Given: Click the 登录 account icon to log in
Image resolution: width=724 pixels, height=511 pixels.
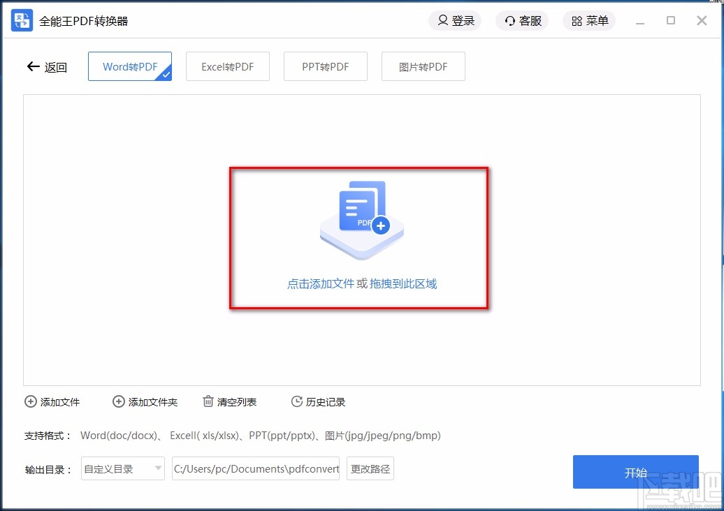Looking at the screenshot, I should [x=443, y=21].
